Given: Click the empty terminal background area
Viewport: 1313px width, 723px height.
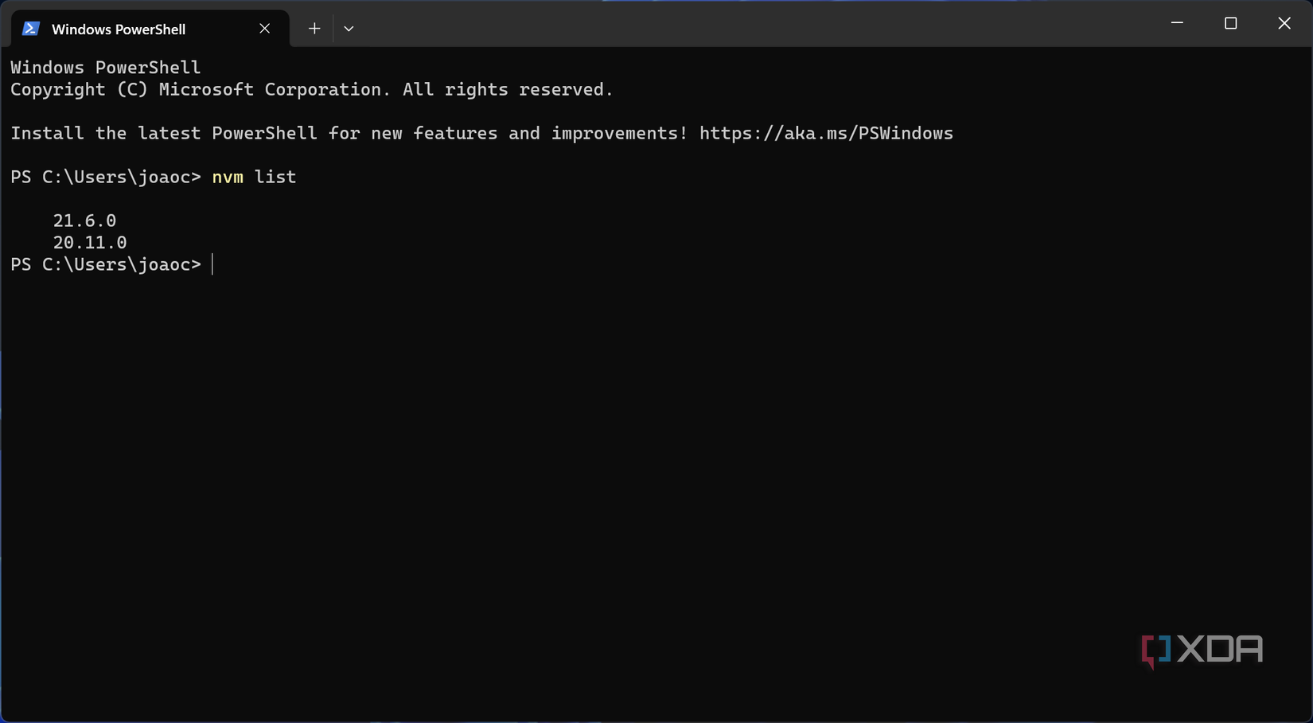Looking at the screenshot, I should point(637,478).
